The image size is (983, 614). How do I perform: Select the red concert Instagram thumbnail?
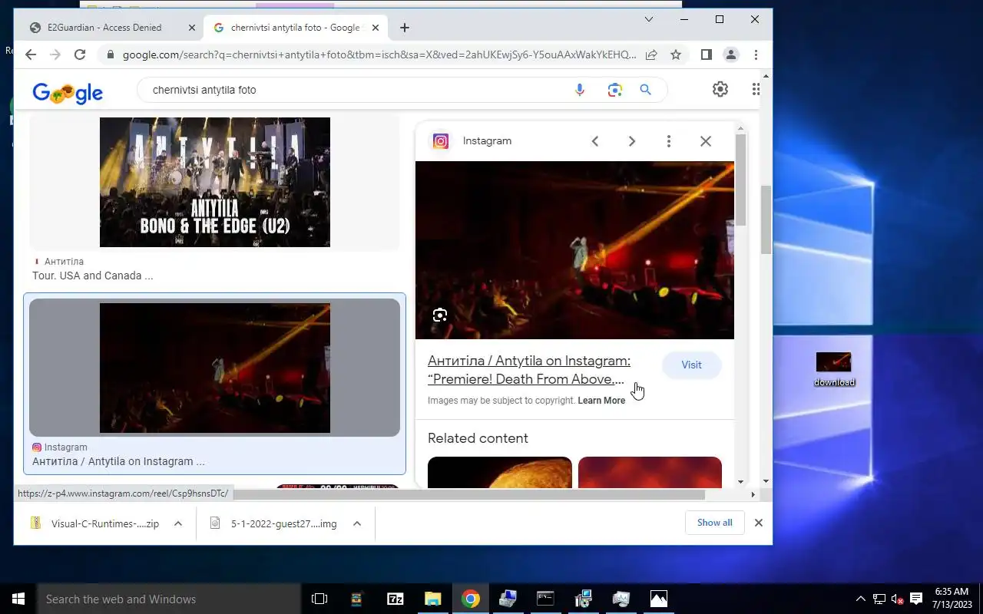coord(215,368)
